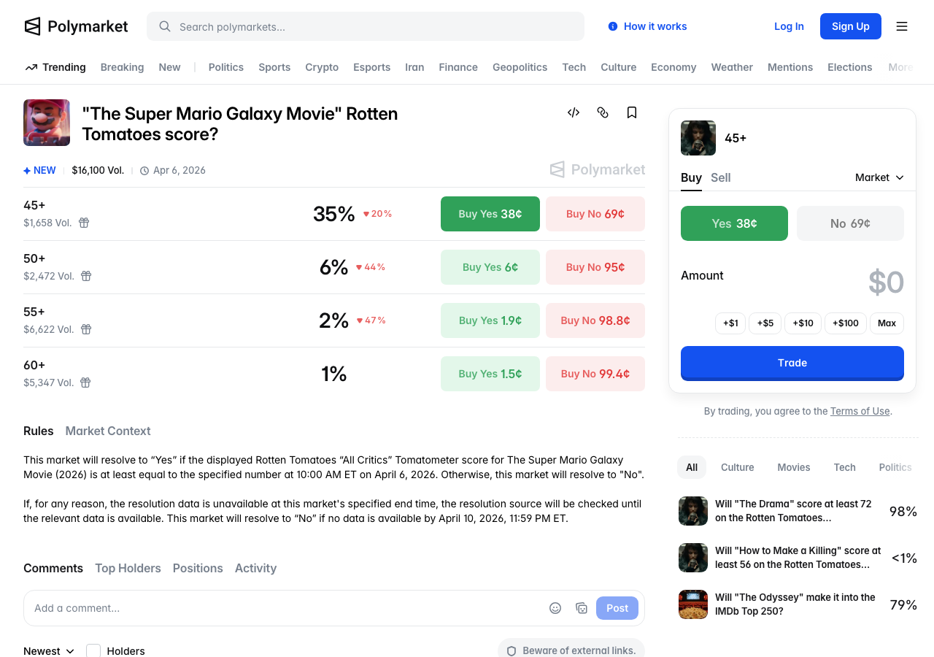The height and width of the screenshot is (657, 934).
Task: Expand the More categories menu
Action: [x=900, y=67]
